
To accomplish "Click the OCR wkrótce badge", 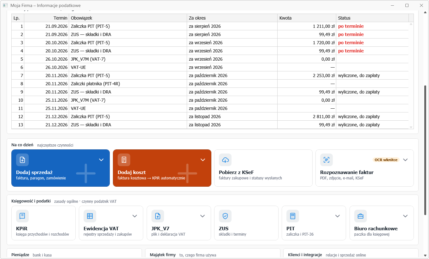I will pyautogui.click(x=386, y=160).
